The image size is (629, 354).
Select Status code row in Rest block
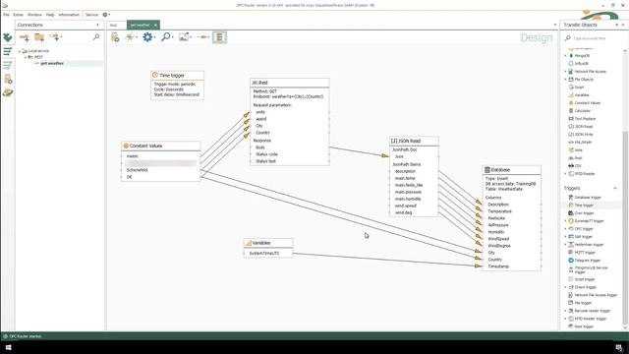(266, 154)
